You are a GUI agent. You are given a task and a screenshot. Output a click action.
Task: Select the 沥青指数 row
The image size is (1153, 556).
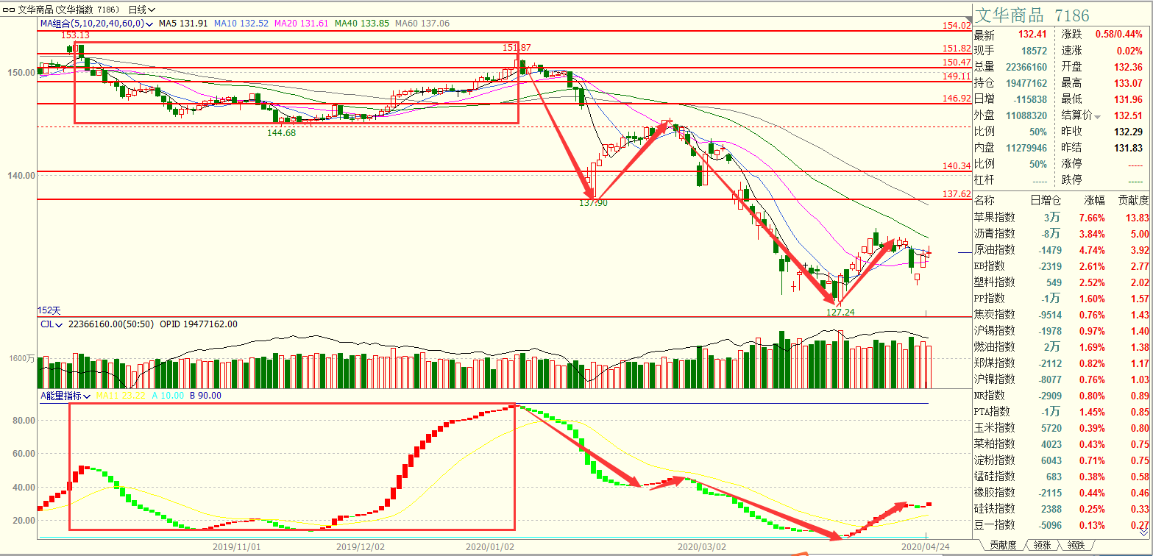click(1062, 234)
